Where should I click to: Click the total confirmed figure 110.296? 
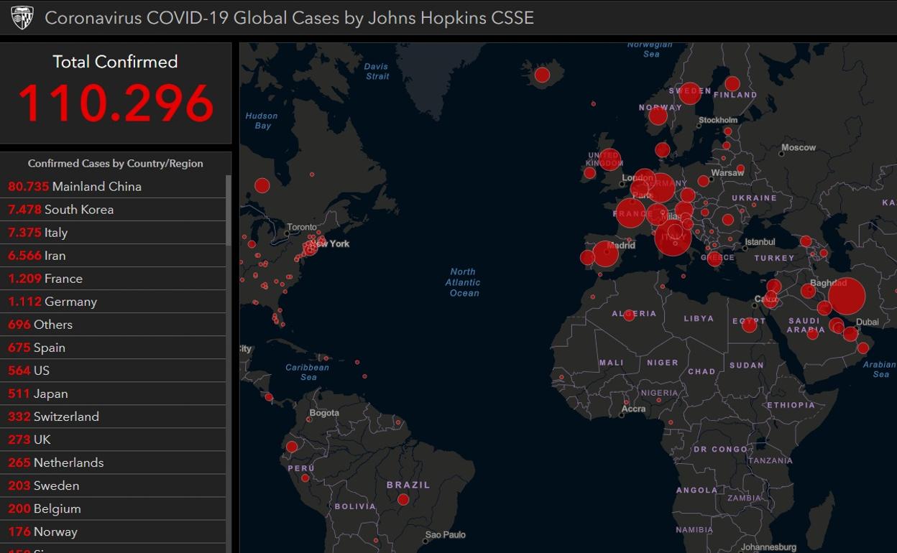[116, 103]
